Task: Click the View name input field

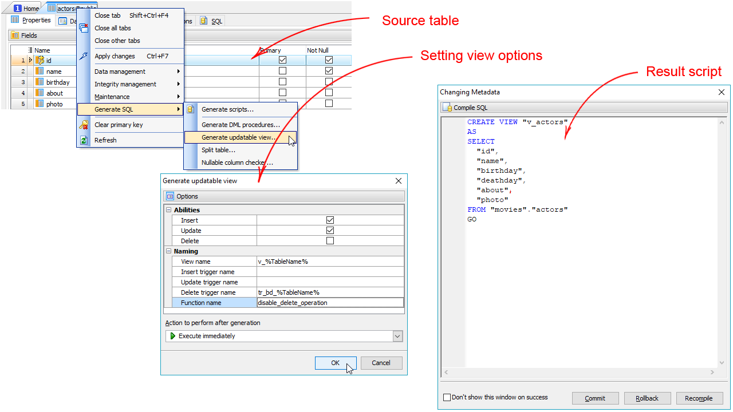Action: point(330,262)
